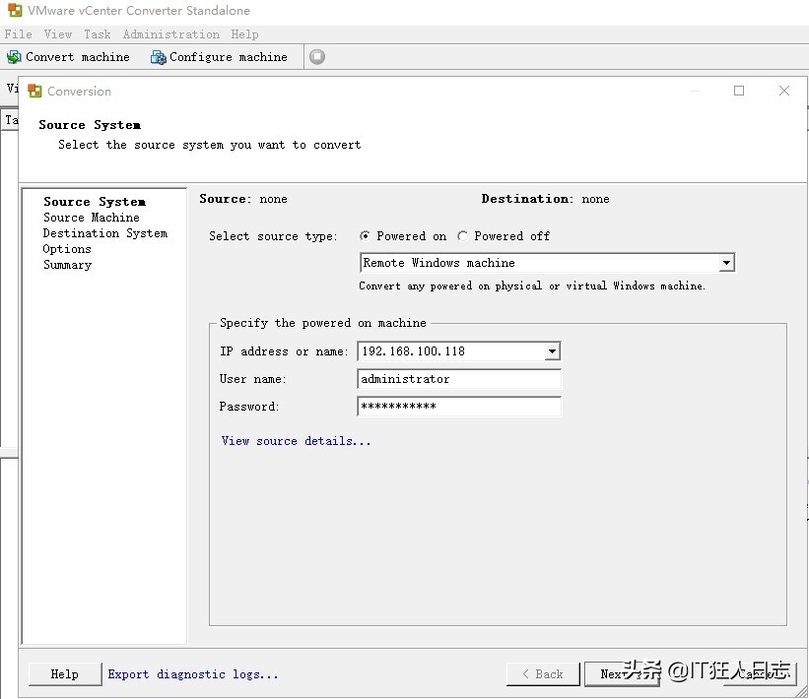The width and height of the screenshot is (809, 699).
Task: Click the VMware app icon in title bar
Action: [14, 11]
